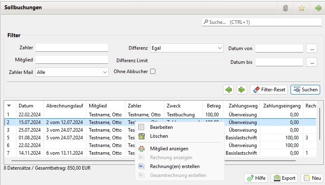The image size is (325, 185).
Task: Enable the Ohne Abbucher checkbox
Action: point(153,71)
